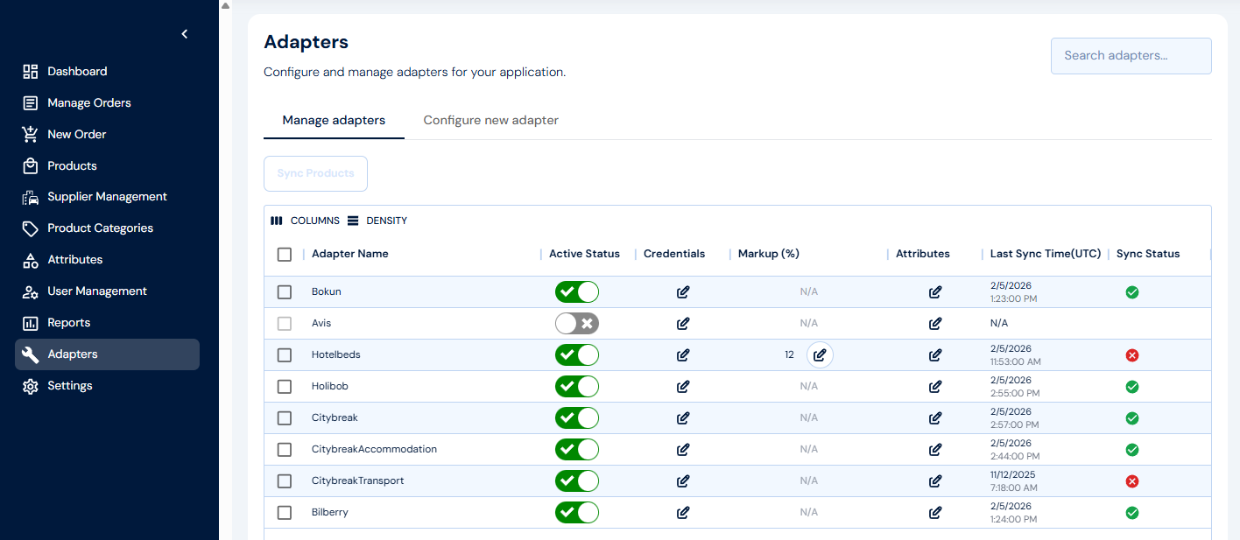The width and height of the screenshot is (1240, 540).
Task: Edit credentials for the Bokun adapter
Action: click(683, 292)
